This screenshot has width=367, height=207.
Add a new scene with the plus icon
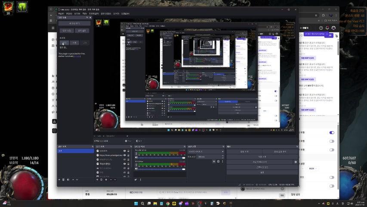click(x=59, y=179)
